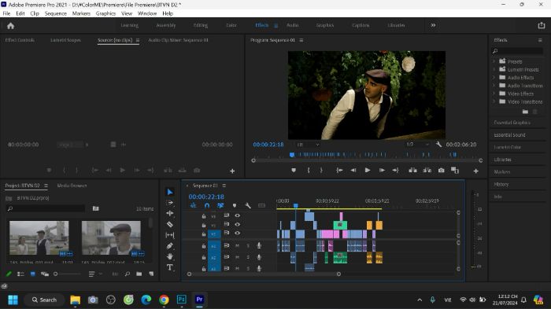
Task: Toggle Linked Selection in timeline
Action: [x=220, y=205]
